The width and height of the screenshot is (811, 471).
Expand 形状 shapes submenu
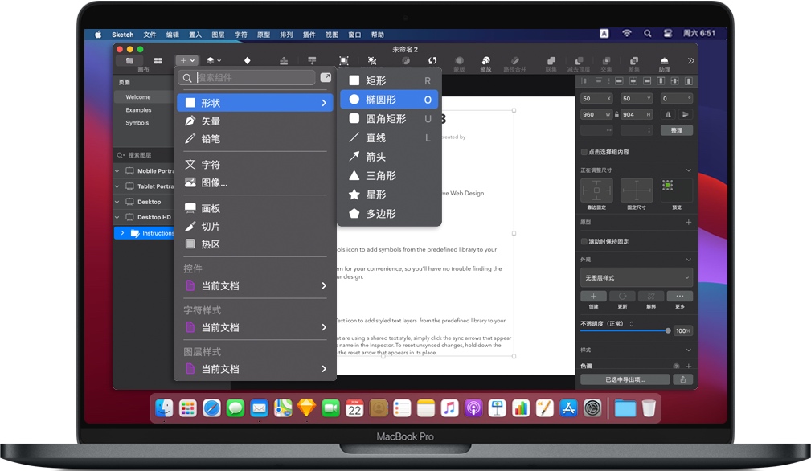click(x=256, y=103)
